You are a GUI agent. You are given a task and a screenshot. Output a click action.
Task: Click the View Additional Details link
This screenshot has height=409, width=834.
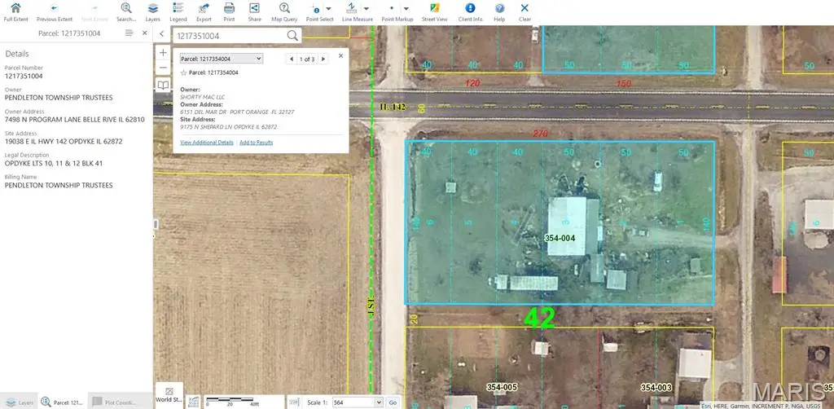point(207,143)
